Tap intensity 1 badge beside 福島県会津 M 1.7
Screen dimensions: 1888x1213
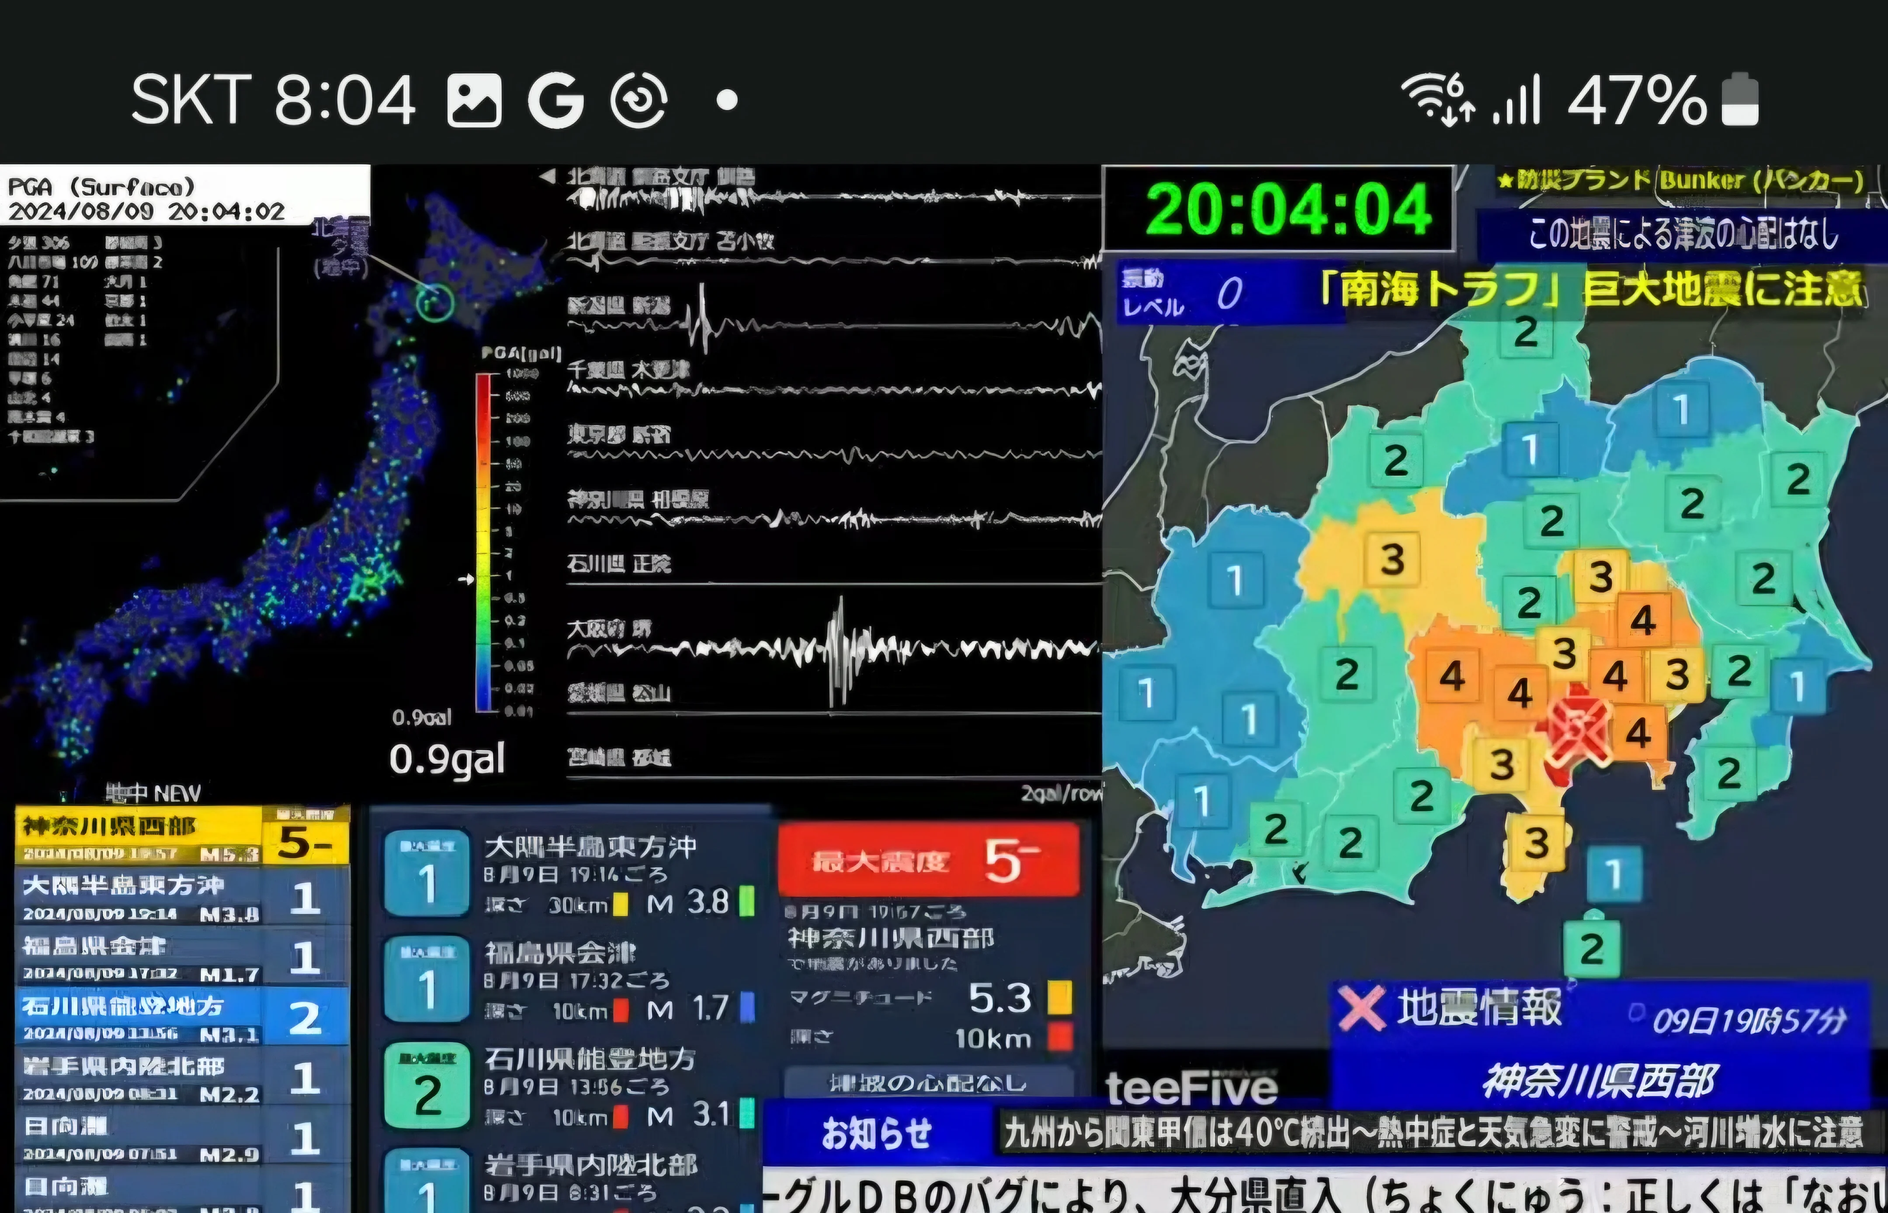coord(426,979)
